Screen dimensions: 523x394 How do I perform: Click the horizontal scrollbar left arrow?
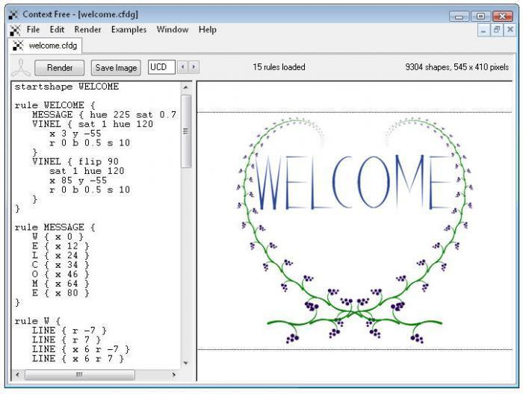pyautogui.click(x=17, y=375)
